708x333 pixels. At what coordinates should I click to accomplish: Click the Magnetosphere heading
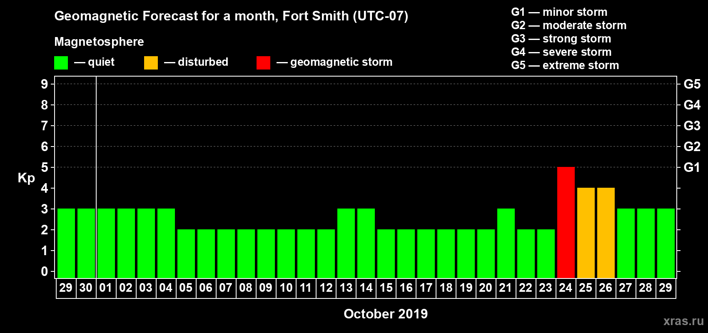point(99,42)
